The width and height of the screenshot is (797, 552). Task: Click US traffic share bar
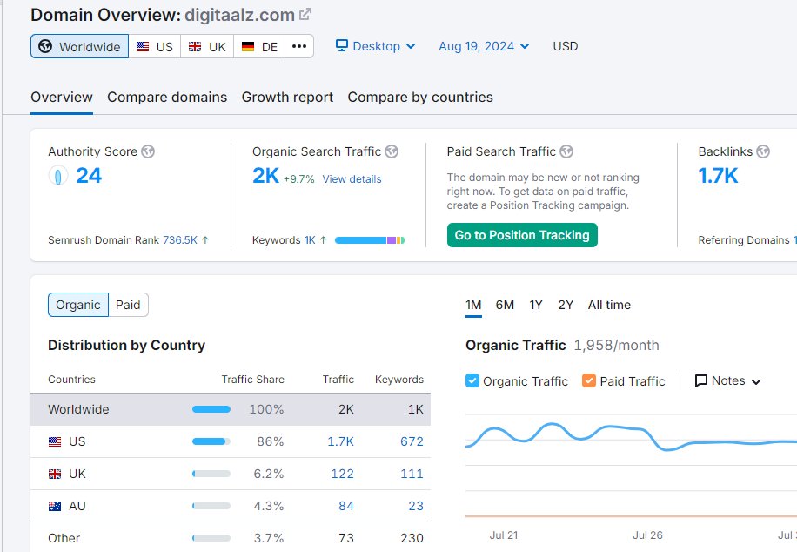211,441
